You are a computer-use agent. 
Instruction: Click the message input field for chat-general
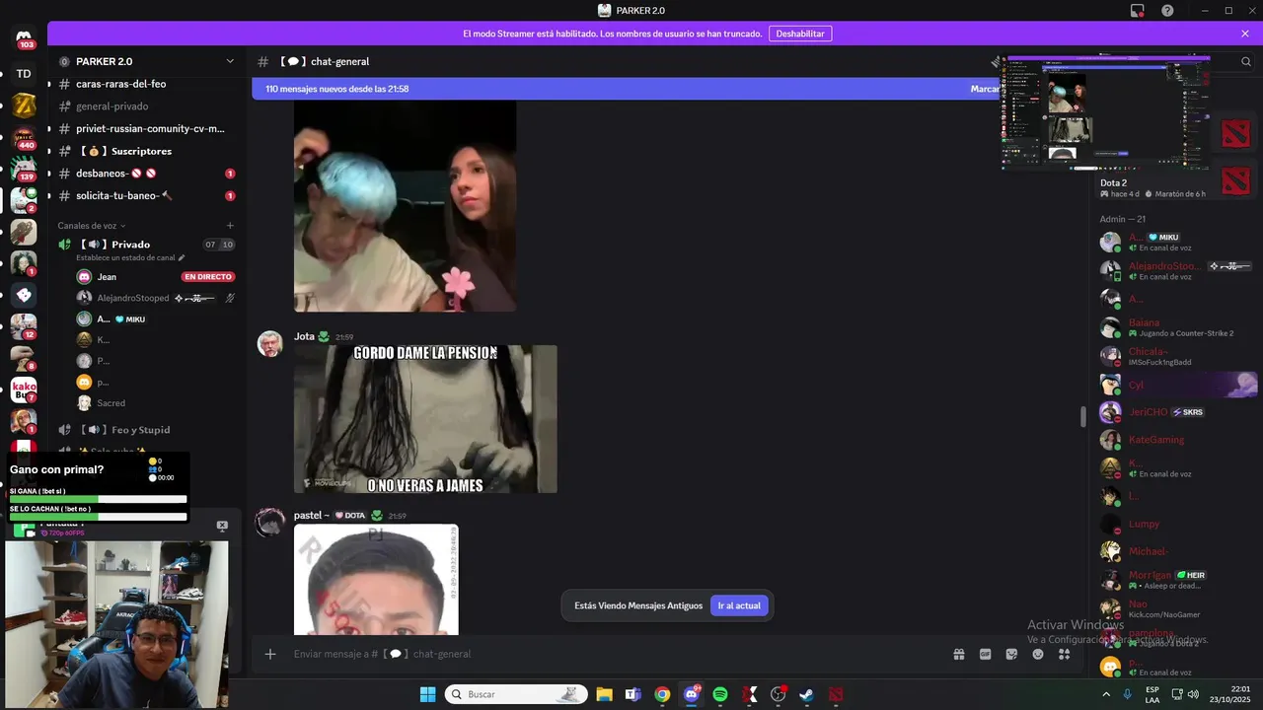click(612, 654)
